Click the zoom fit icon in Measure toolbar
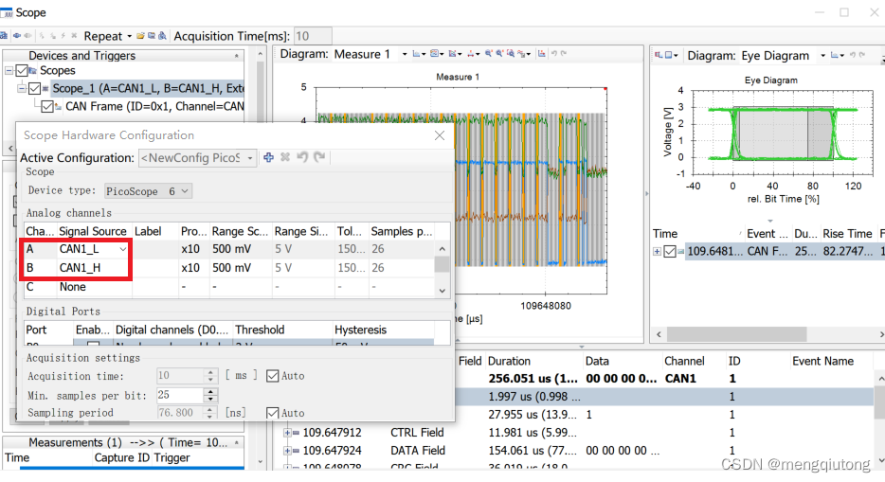The height and width of the screenshot is (482, 885). pyautogui.click(x=511, y=54)
